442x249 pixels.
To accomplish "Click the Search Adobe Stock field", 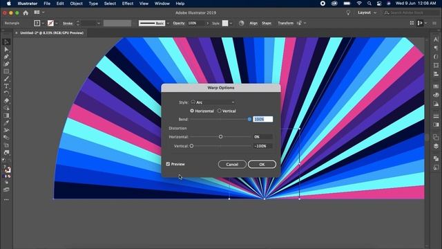I will [410, 12].
